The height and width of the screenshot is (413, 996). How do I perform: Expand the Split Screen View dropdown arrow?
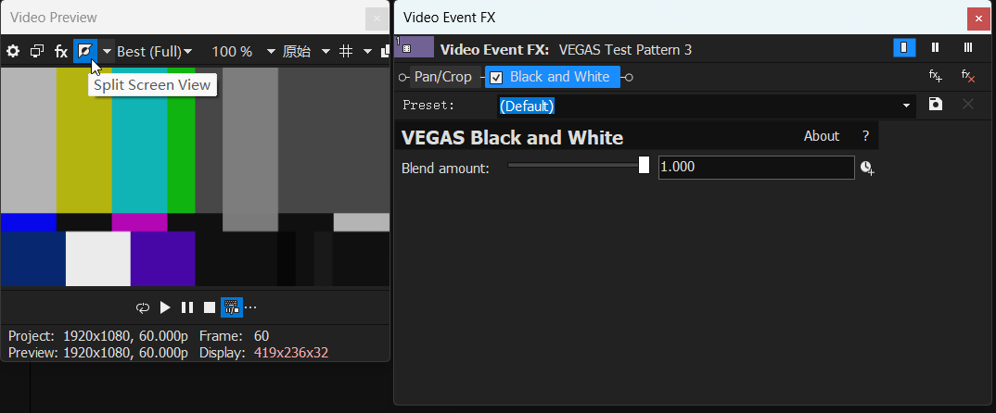click(107, 51)
